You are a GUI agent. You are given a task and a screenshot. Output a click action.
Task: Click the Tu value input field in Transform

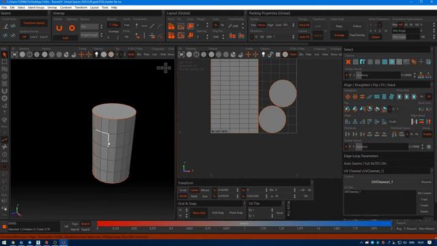click(x=227, y=190)
